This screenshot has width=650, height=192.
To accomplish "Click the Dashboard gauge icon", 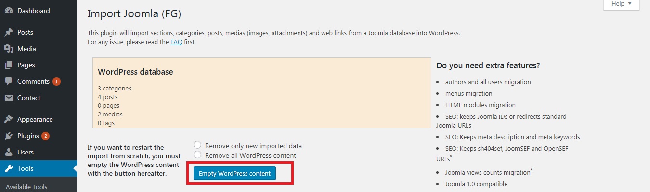I will 9,10.
